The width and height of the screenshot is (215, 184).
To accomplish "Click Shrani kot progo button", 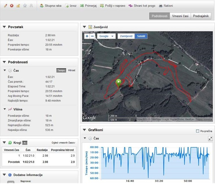I will pos(142,6).
